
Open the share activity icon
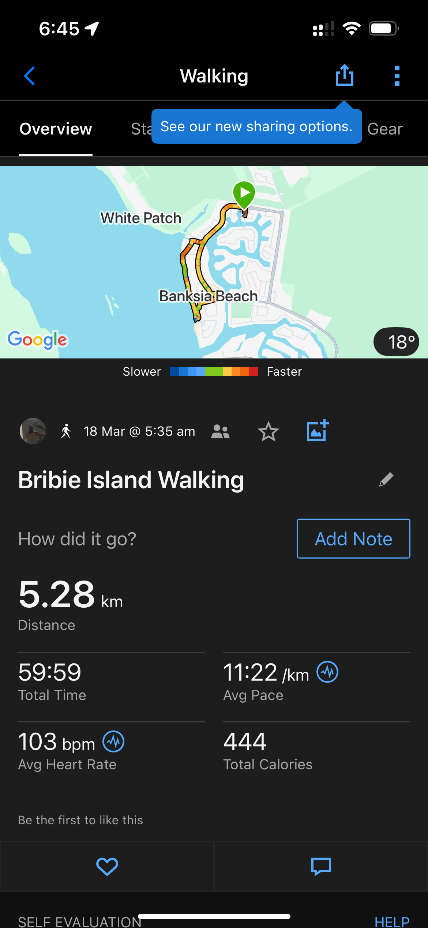(x=344, y=76)
